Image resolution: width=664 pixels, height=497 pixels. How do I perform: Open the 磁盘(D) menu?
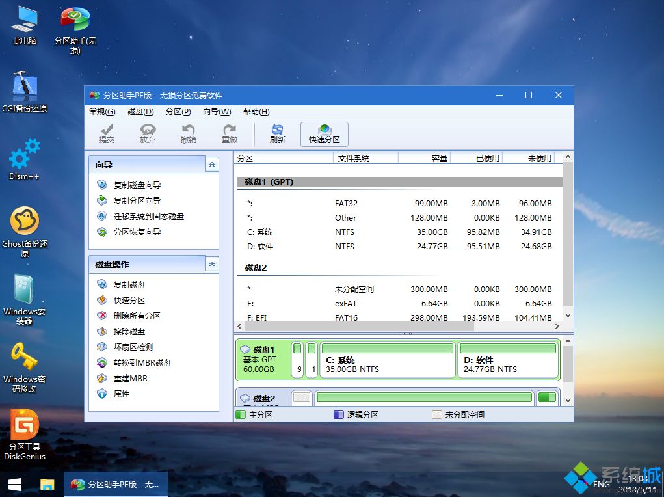point(140,111)
